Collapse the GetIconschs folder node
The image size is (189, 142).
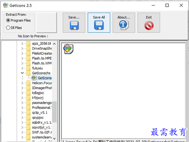[x=22, y=73]
